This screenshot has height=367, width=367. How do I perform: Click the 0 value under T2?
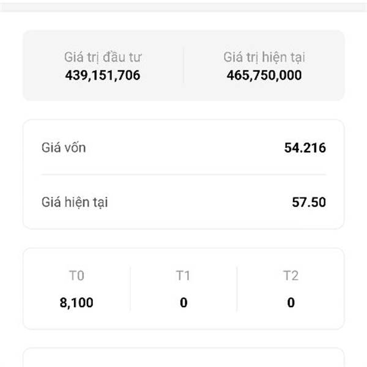click(x=291, y=302)
